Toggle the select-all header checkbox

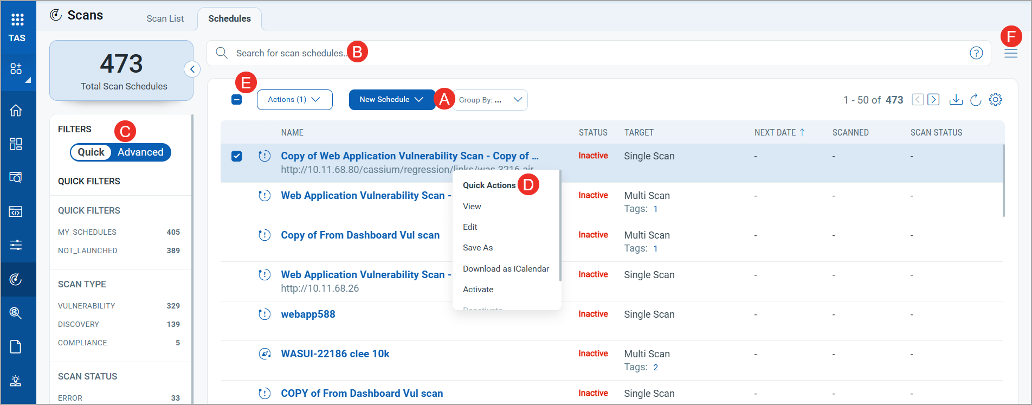(237, 100)
